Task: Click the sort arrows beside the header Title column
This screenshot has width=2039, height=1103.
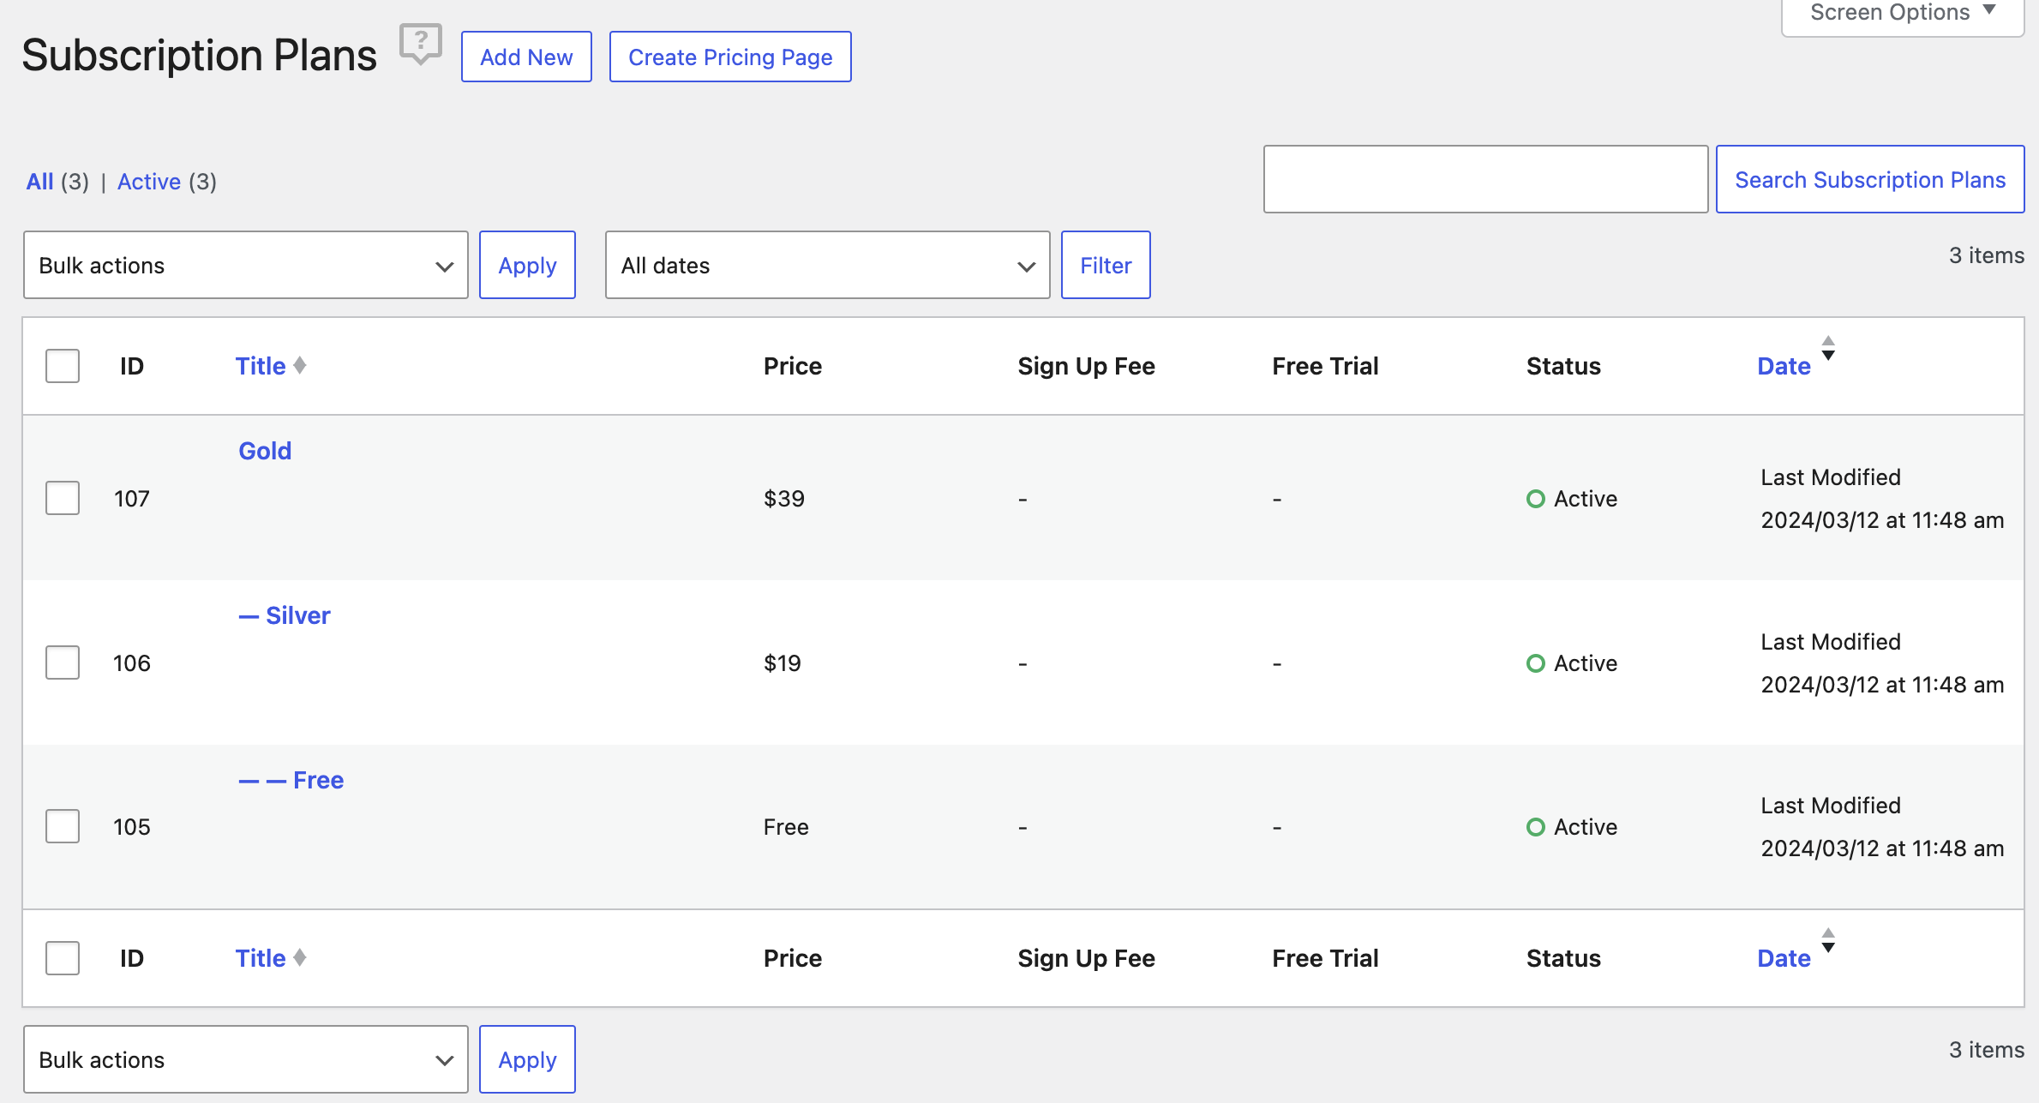Action: click(x=300, y=366)
